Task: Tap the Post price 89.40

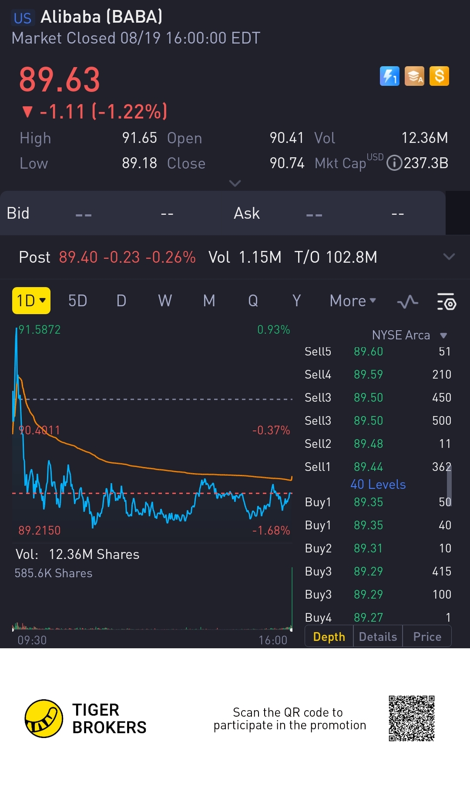Action: tap(78, 257)
